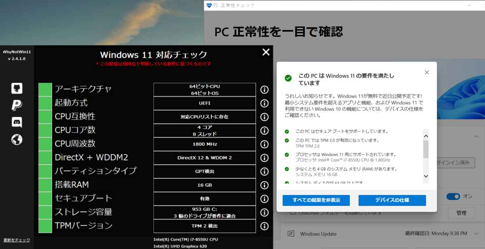Show info for ストレージ容量 row
Screen dimensions: 485x249
[x=265, y=213]
